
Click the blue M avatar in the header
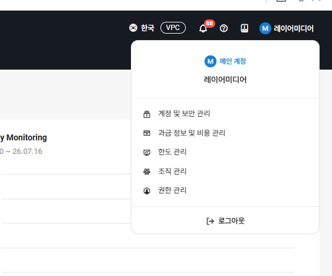(x=265, y=28)
